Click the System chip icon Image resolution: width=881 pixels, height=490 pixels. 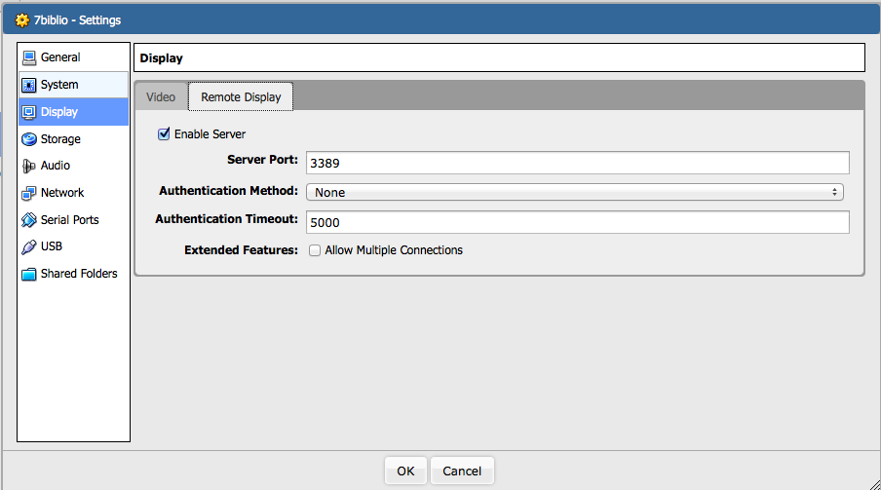point(29,85)
